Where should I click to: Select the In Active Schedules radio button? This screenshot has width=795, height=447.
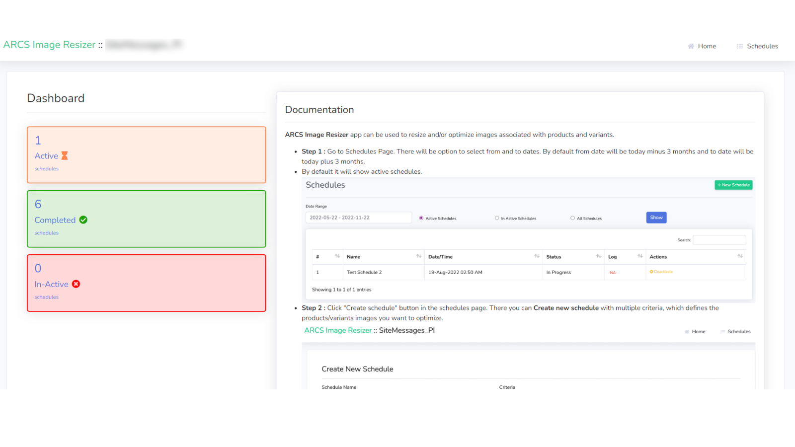(497, 218)
